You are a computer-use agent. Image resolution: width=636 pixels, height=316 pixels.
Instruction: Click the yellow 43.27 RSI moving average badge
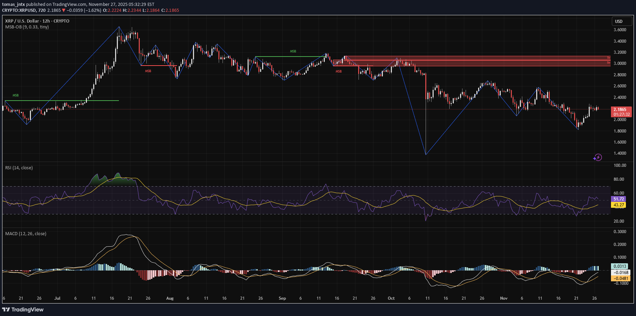(619, 205)
